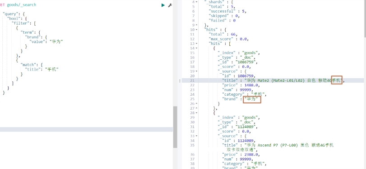Click "max_score" : 0.0 on line 12
Viewport: 366px width, 169px height.
tap(228, 39)
